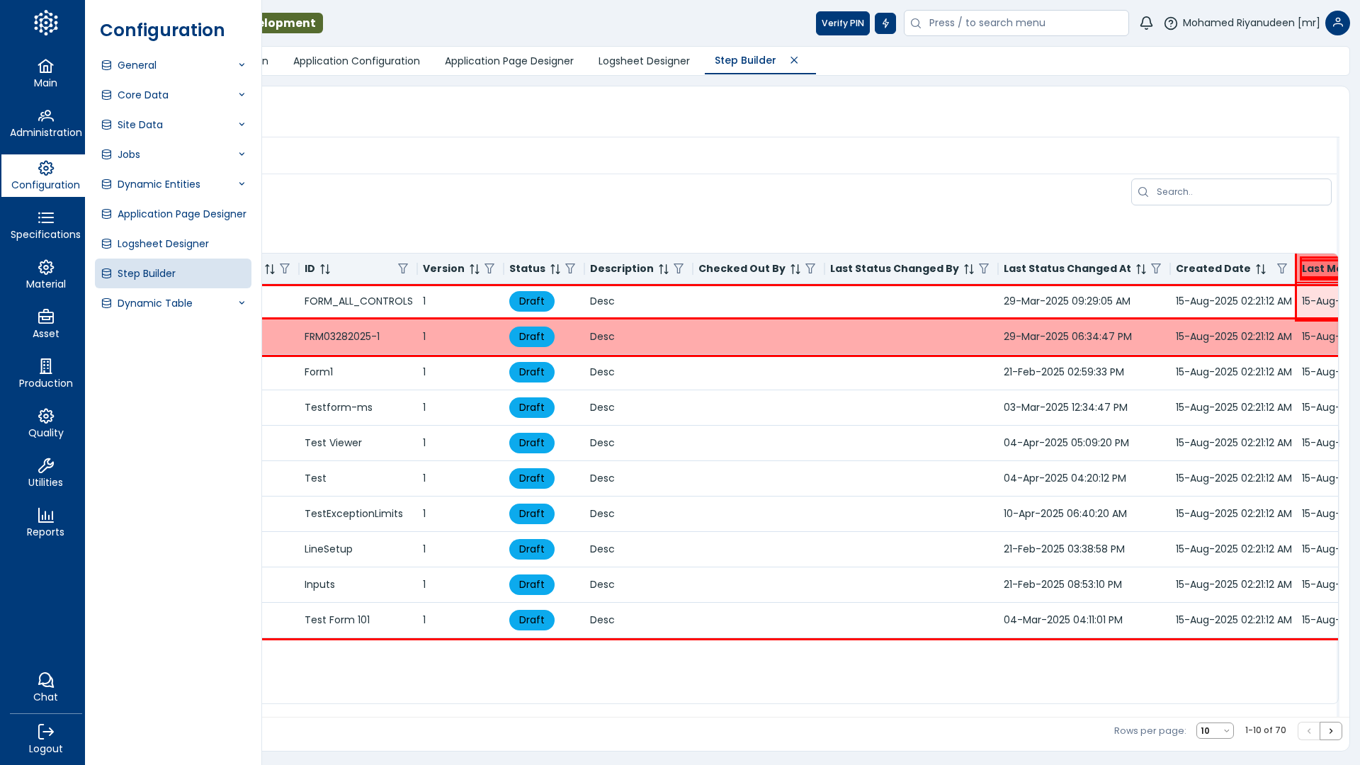1360x765 pixels.
Task: Click filter icon on Checked Out By
Action: click(810, 269)
